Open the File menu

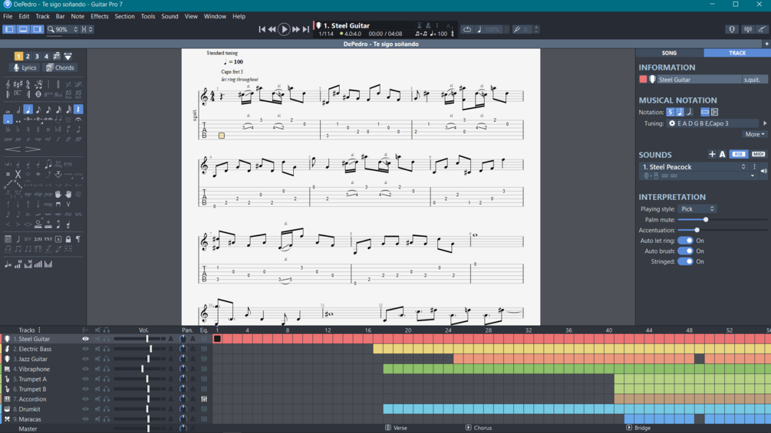click(x=8, y=16)
